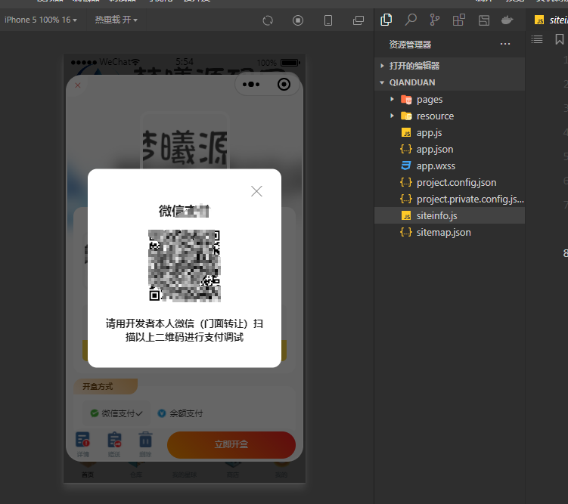Click the simulator refresh icon
Screen dimensions: 568x504
268,20
